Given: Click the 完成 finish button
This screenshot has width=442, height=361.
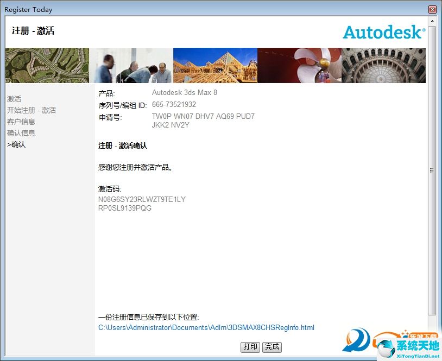Looking at the screenshot, I should 271,347.
